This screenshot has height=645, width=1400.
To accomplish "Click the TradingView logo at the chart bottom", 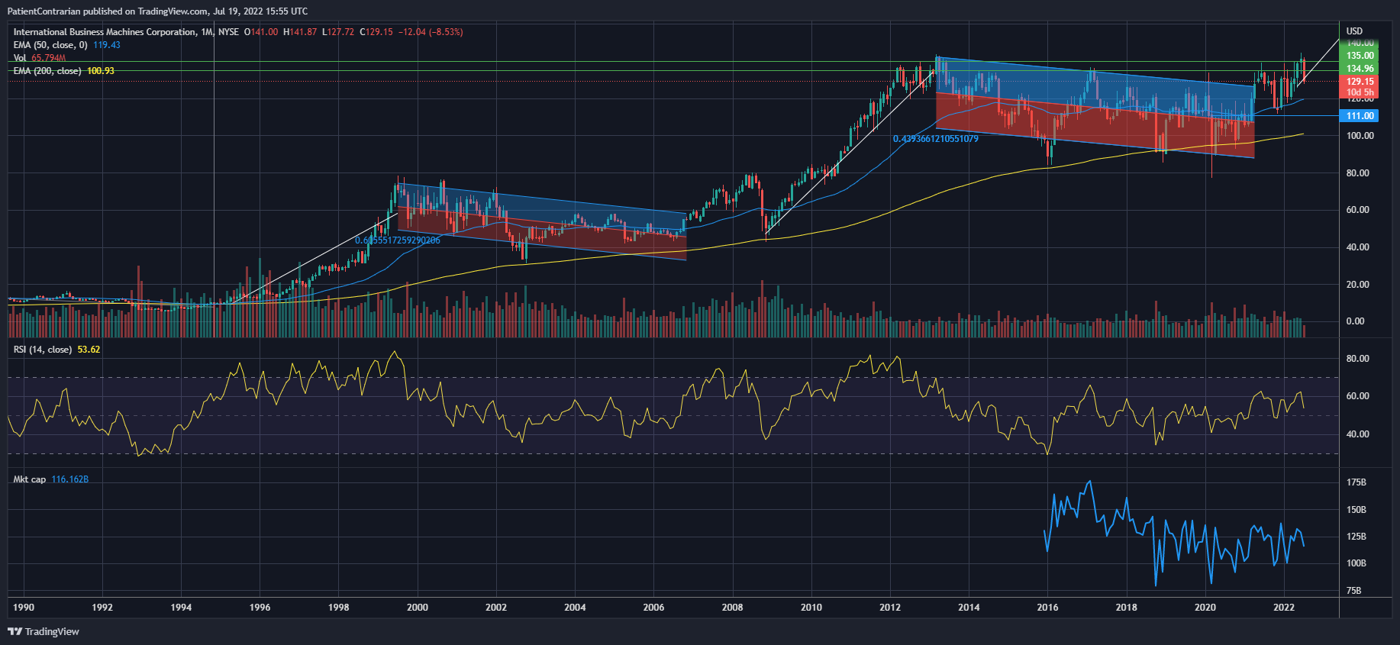I will 44,631.
